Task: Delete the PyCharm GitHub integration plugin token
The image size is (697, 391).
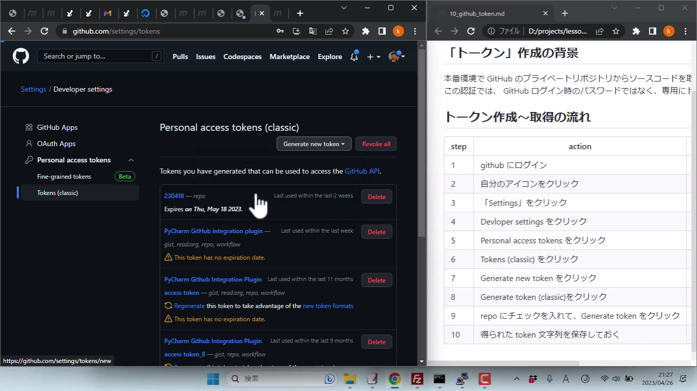Action: [x=377, y=232]
